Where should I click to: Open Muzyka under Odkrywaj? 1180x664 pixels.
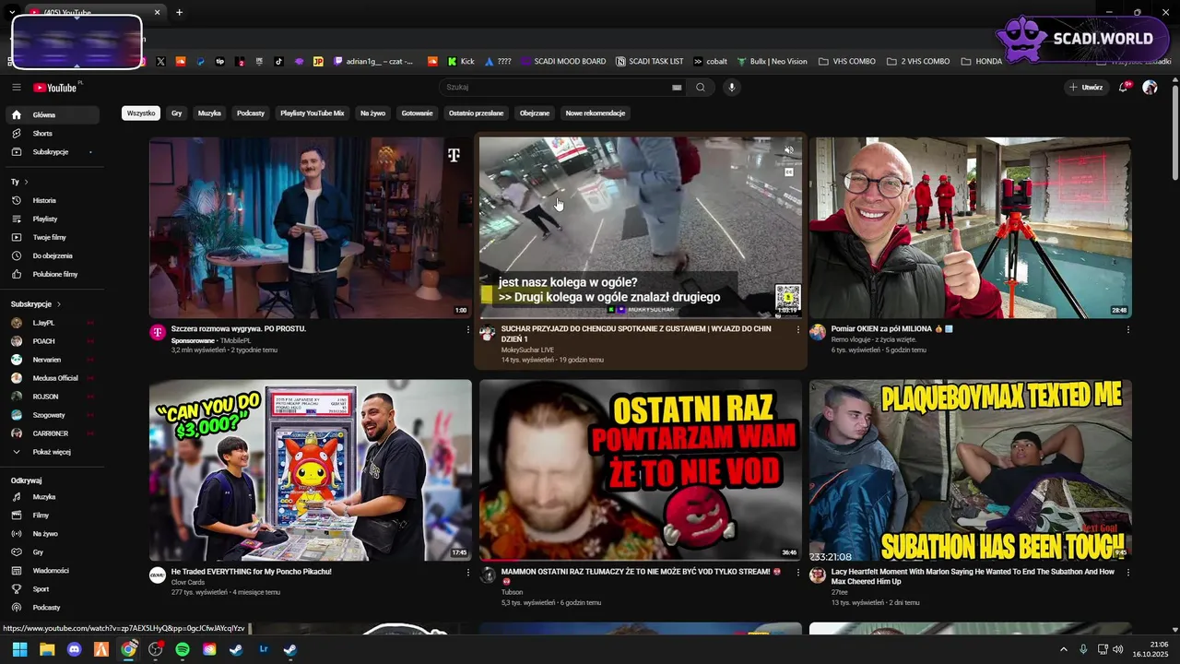point(52,497)
